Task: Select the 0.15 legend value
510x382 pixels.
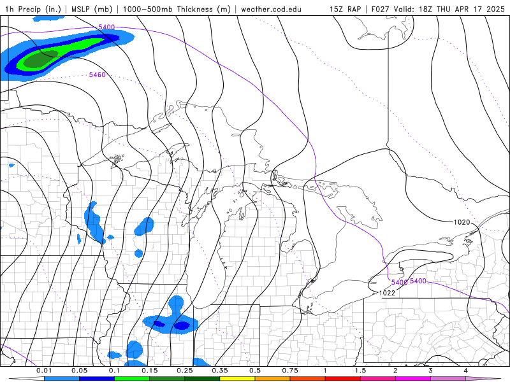Action: coord(150,371)
